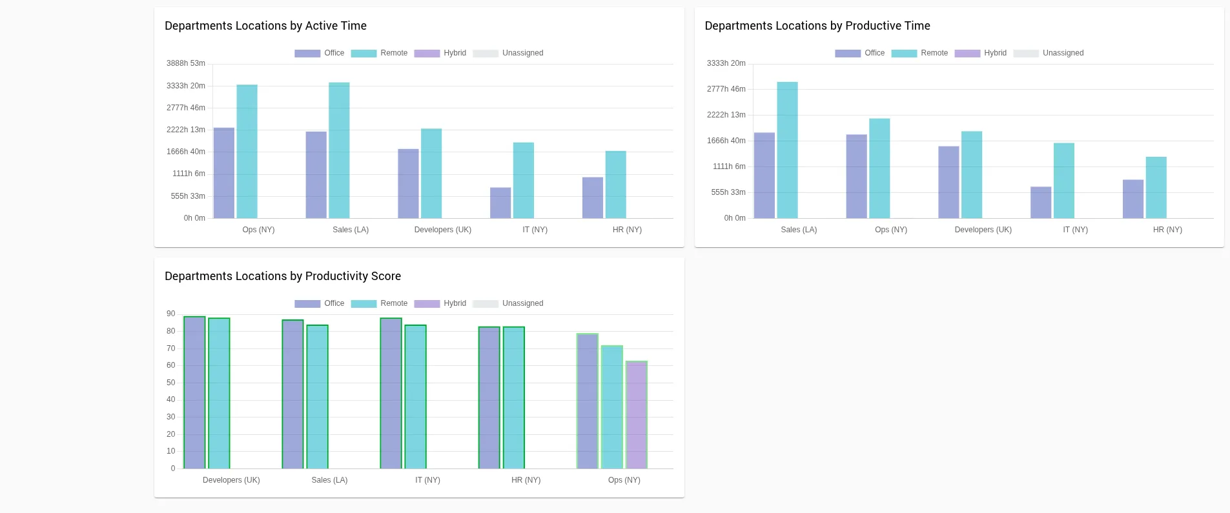Viewport: 1230px width, 513px height.
Task: Select Developers (UK) Office bar in Productivity Score
Action: pyautogui.click(x=194, y=392)
